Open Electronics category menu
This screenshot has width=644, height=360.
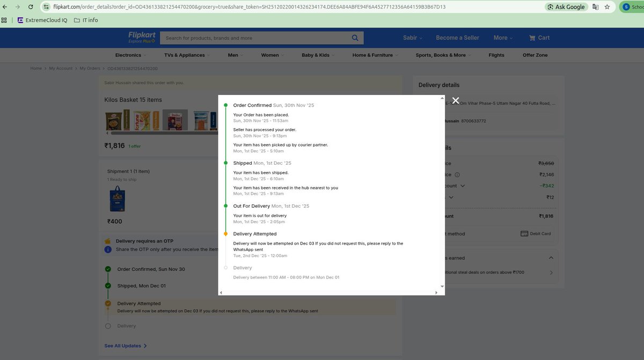coord(130,55)
